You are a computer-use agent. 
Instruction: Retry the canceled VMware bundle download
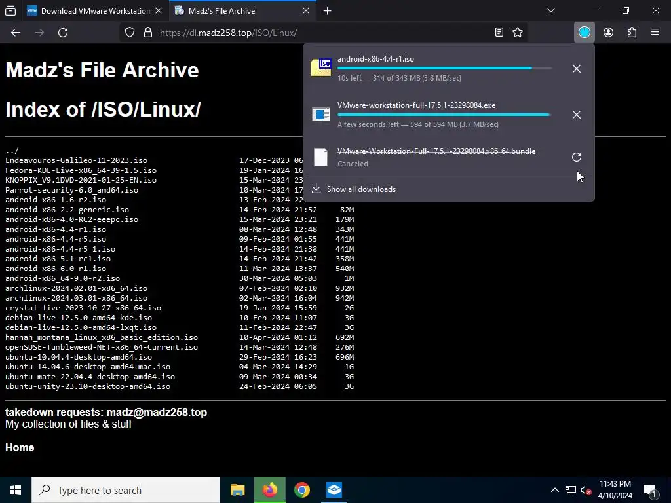pos(577,157)
